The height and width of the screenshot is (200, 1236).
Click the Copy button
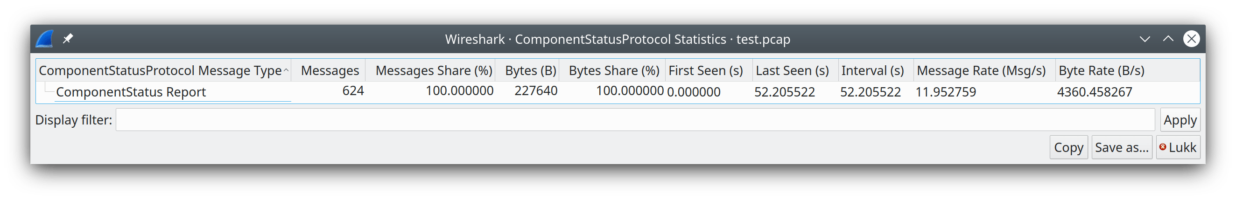click(x=1068, y=147)
